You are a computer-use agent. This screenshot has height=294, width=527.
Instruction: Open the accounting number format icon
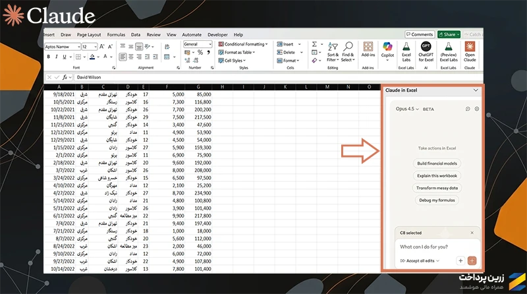[x=187, y=52]
